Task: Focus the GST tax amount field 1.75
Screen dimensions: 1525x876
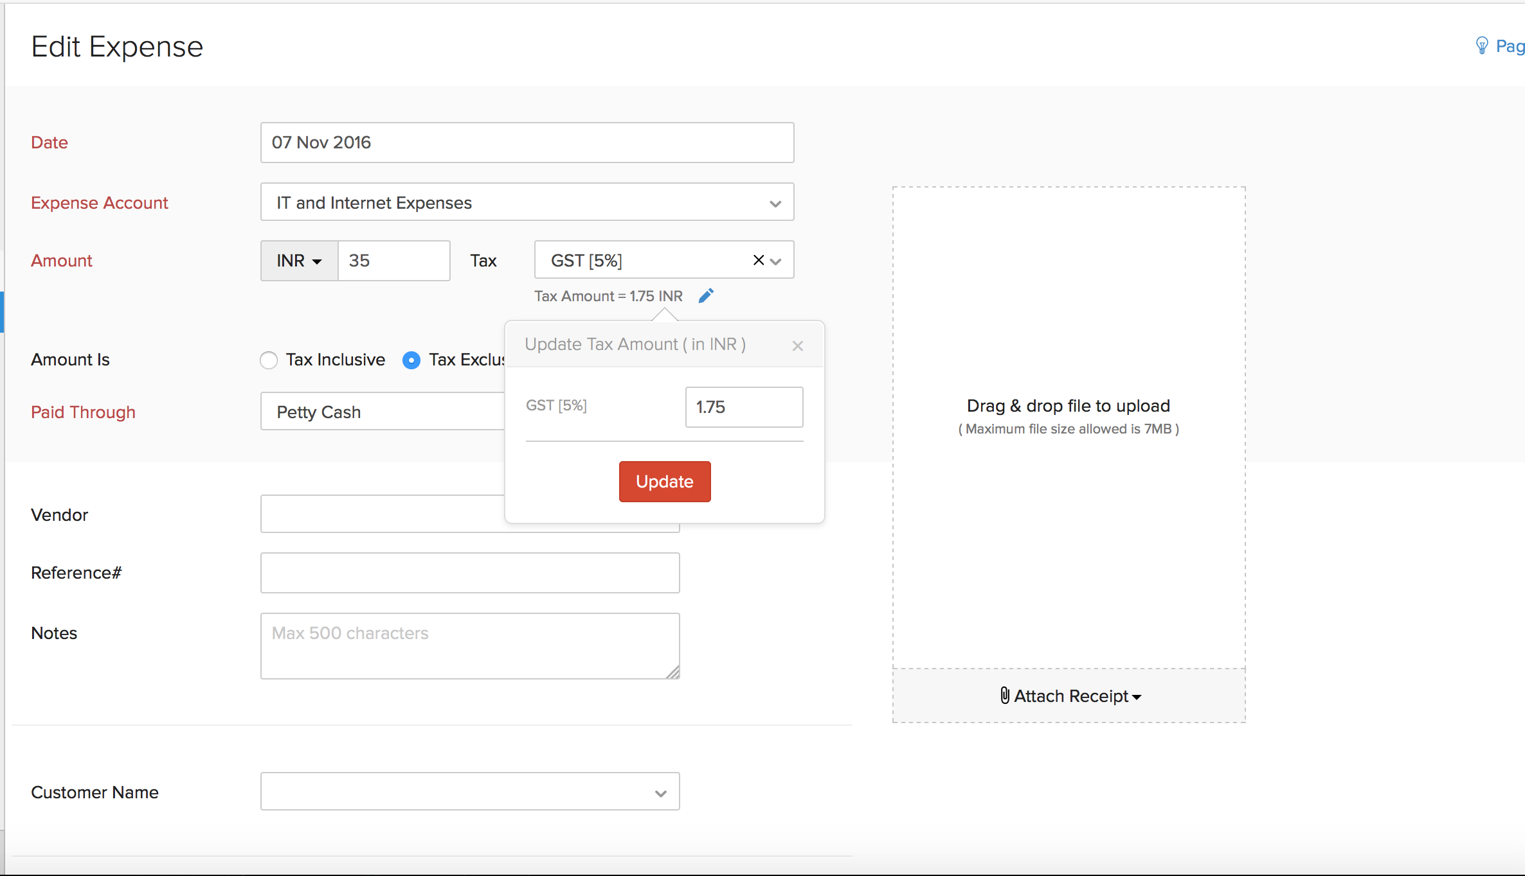Action: (744, 407)
